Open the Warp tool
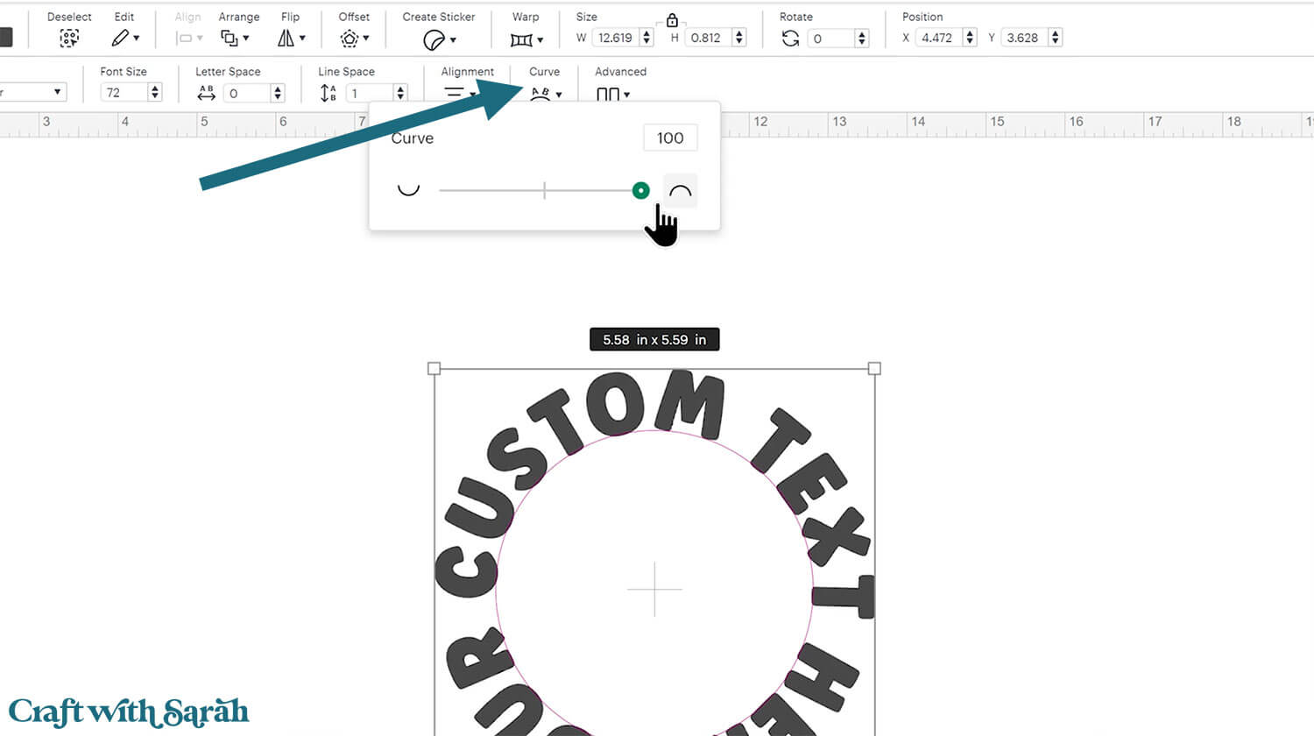This screenshot has height=736, width=1314. 526,39
